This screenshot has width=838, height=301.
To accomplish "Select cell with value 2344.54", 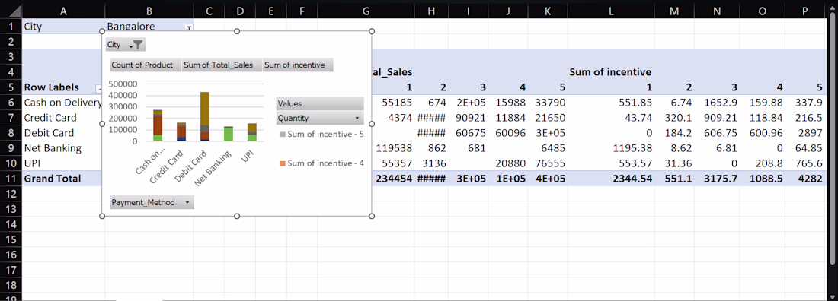I will (x=611, y=179).
